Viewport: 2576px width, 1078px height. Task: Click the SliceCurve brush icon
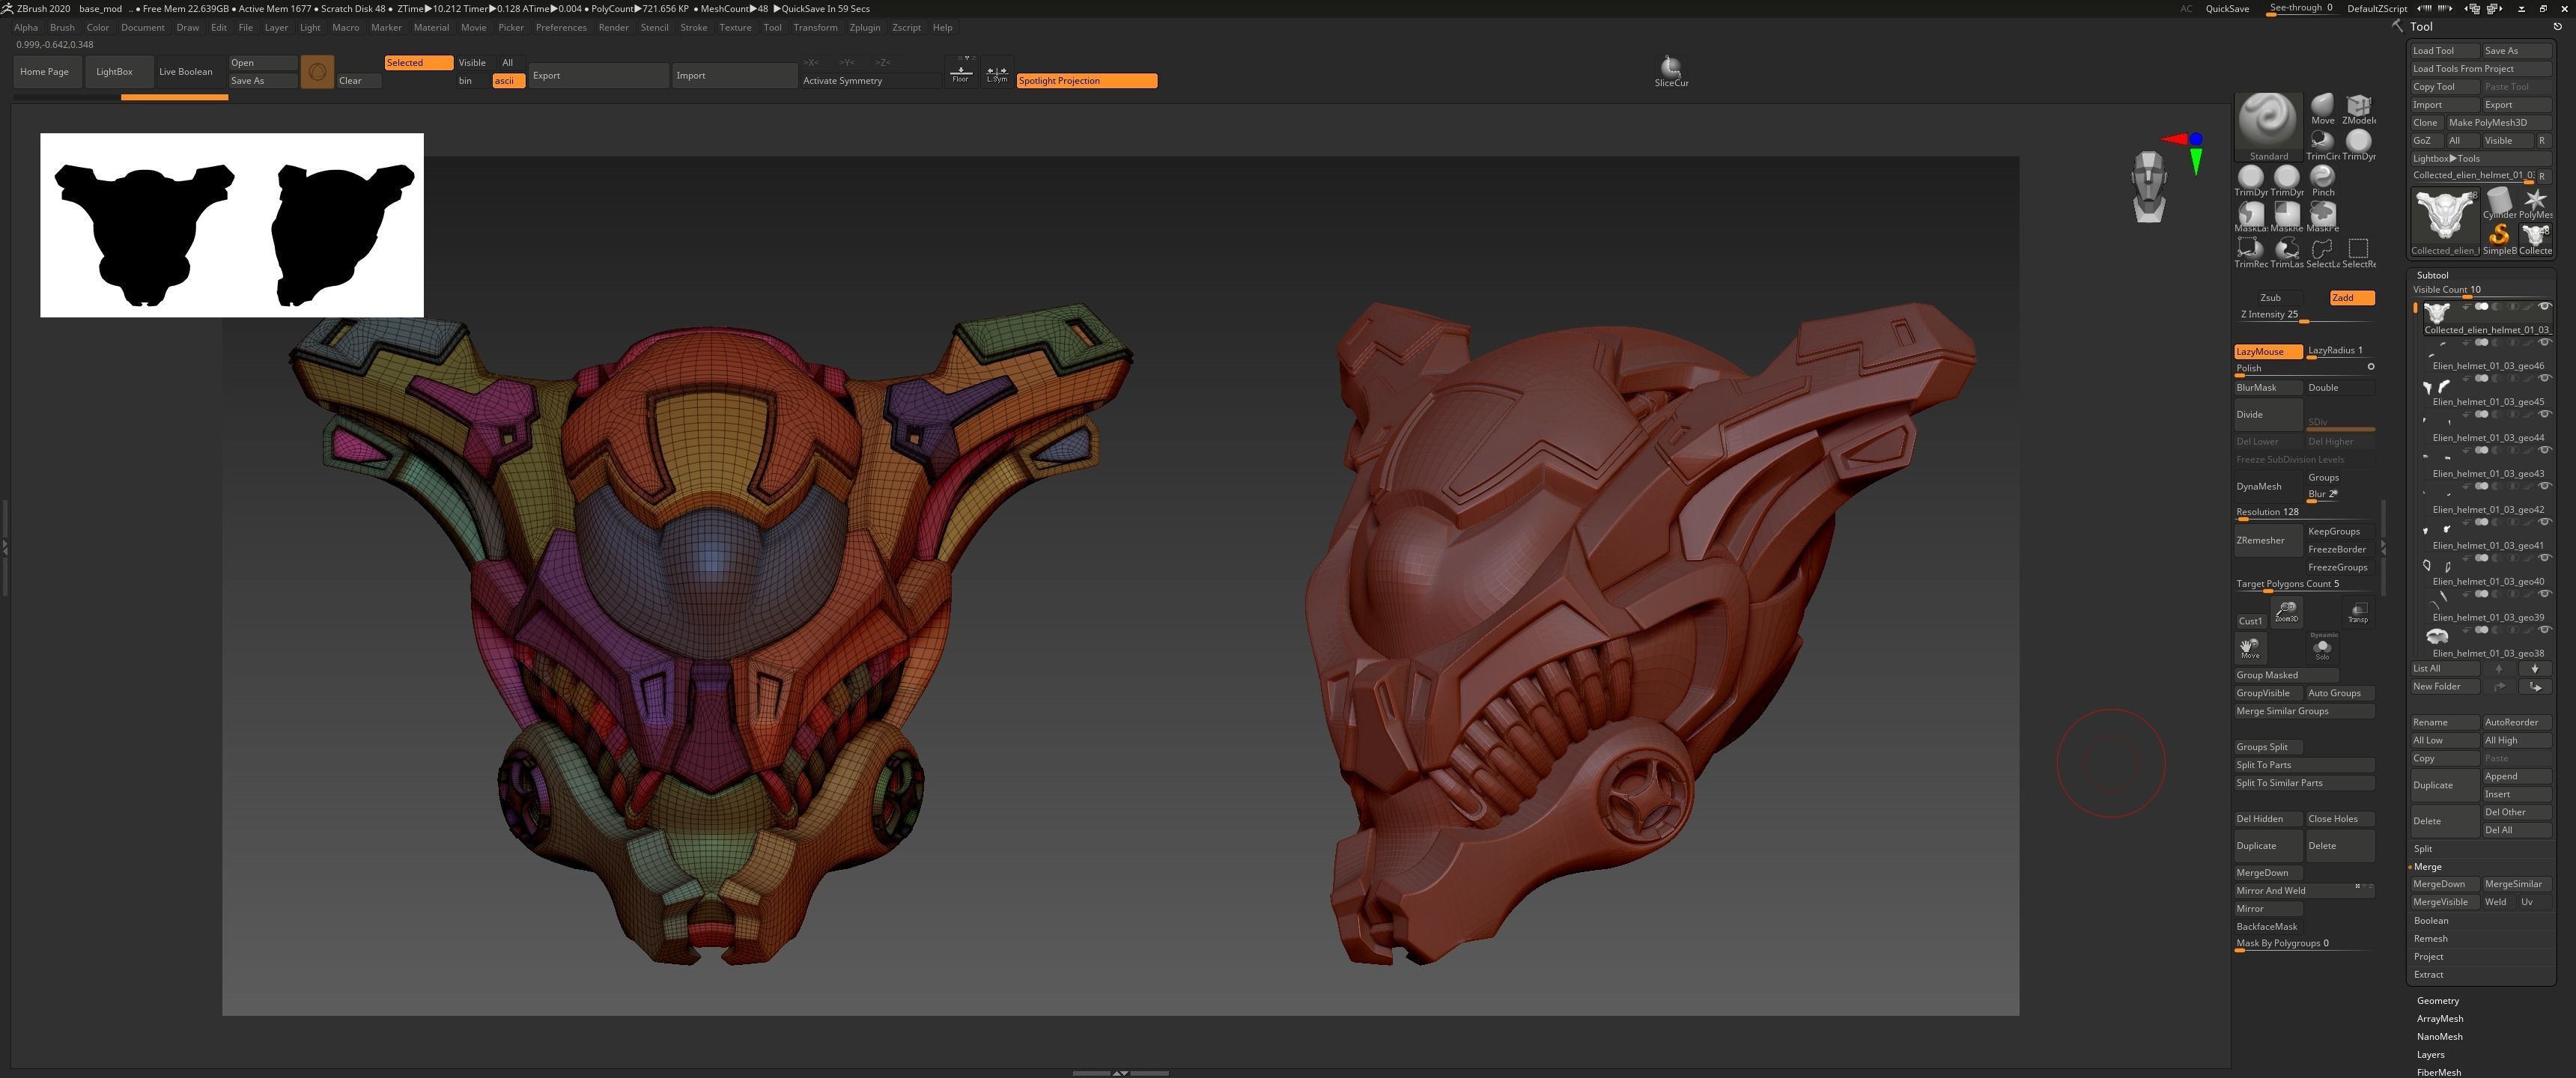tap(1670, 68)
